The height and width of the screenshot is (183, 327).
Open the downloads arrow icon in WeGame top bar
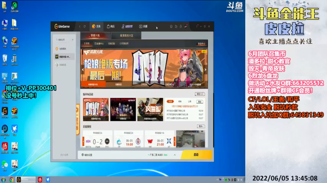[x=181, y=26]
